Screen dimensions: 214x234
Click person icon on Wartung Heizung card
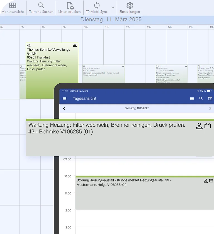(199, 126)
